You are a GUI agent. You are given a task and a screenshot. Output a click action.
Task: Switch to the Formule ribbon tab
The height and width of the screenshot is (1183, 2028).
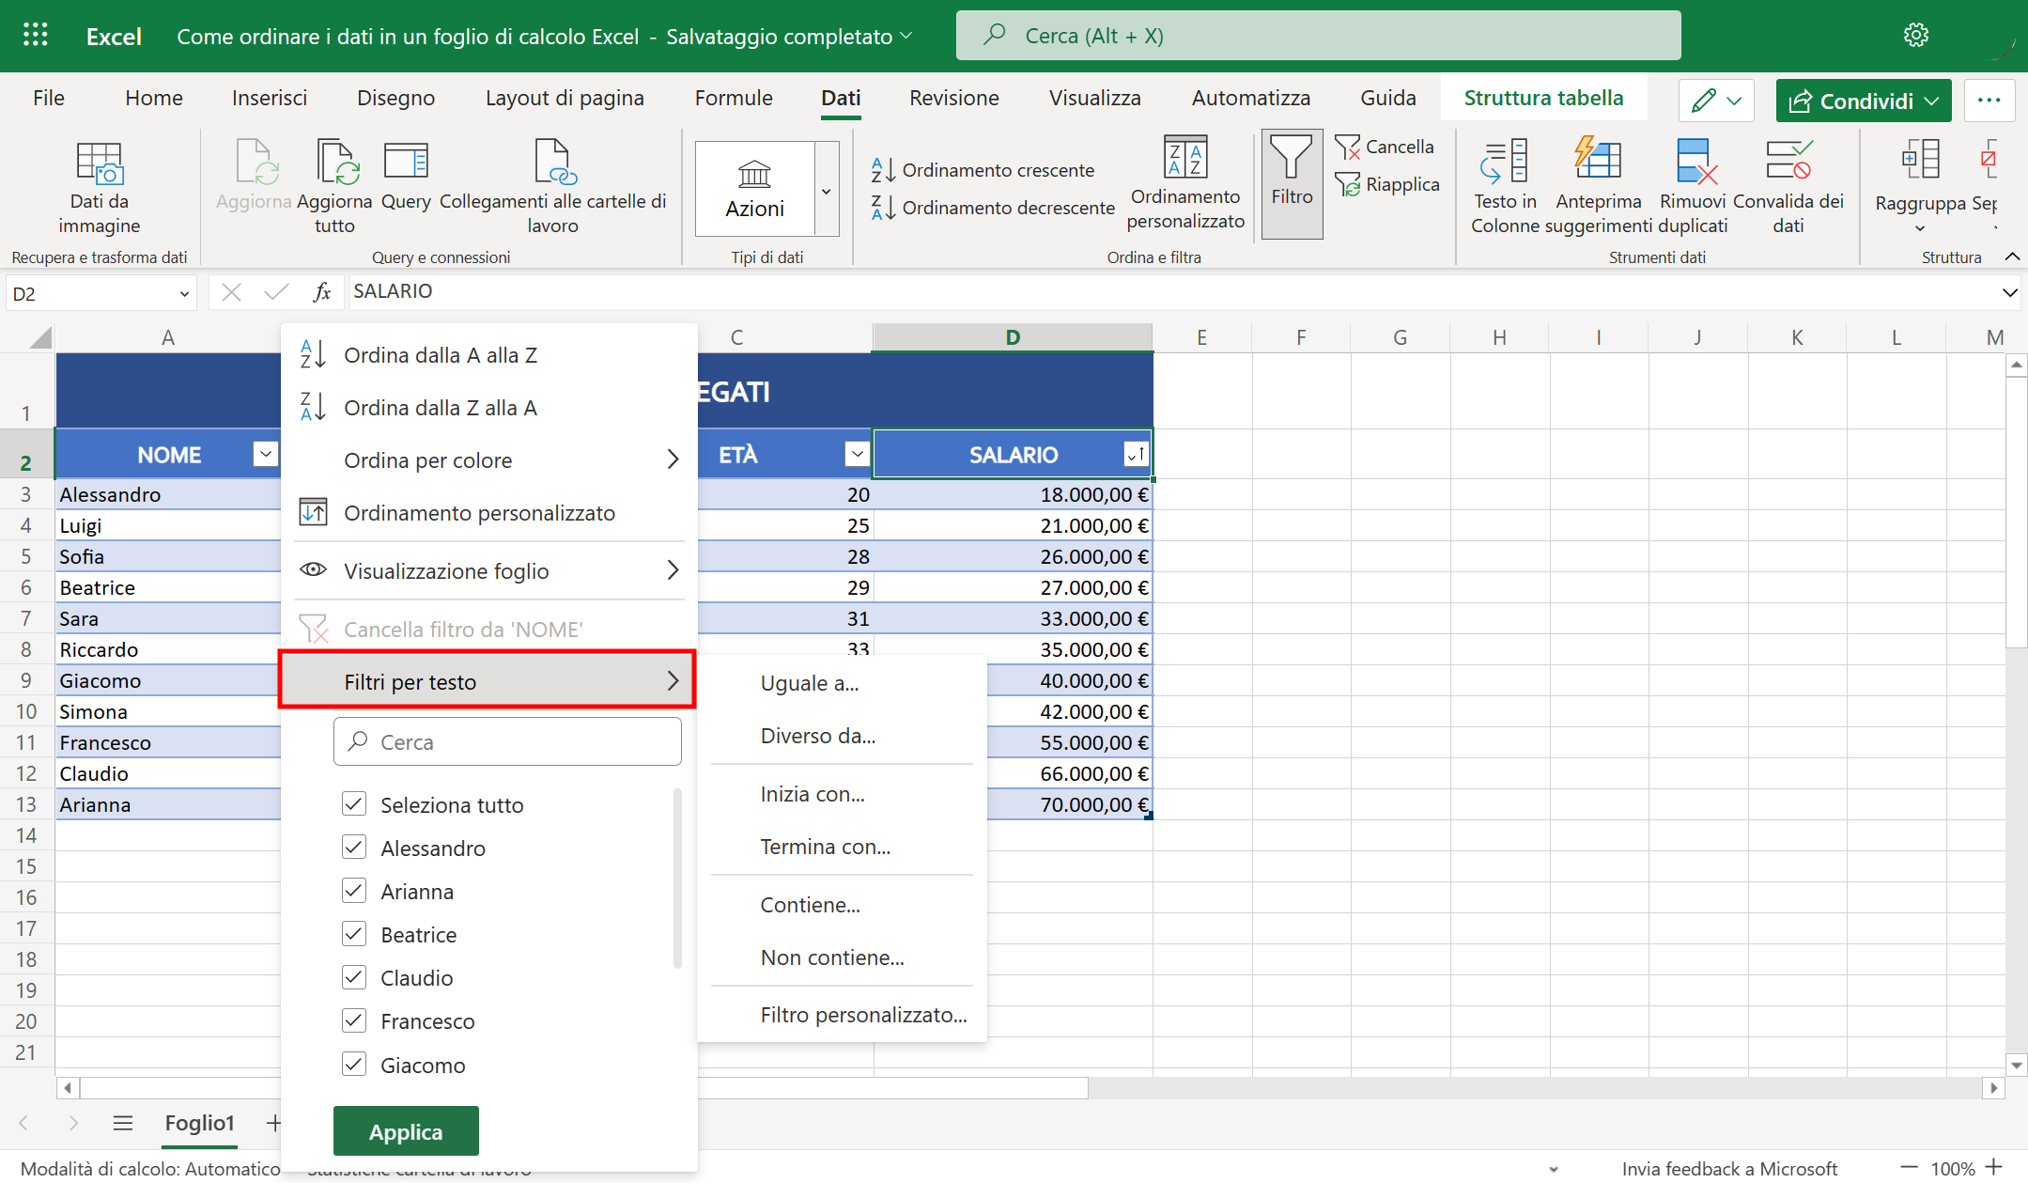[x=734, y=98]
